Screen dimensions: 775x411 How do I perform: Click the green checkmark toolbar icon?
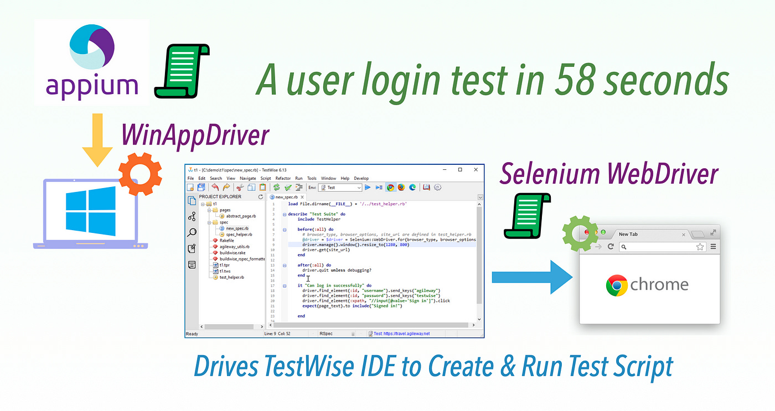click(x=288, y=187)
